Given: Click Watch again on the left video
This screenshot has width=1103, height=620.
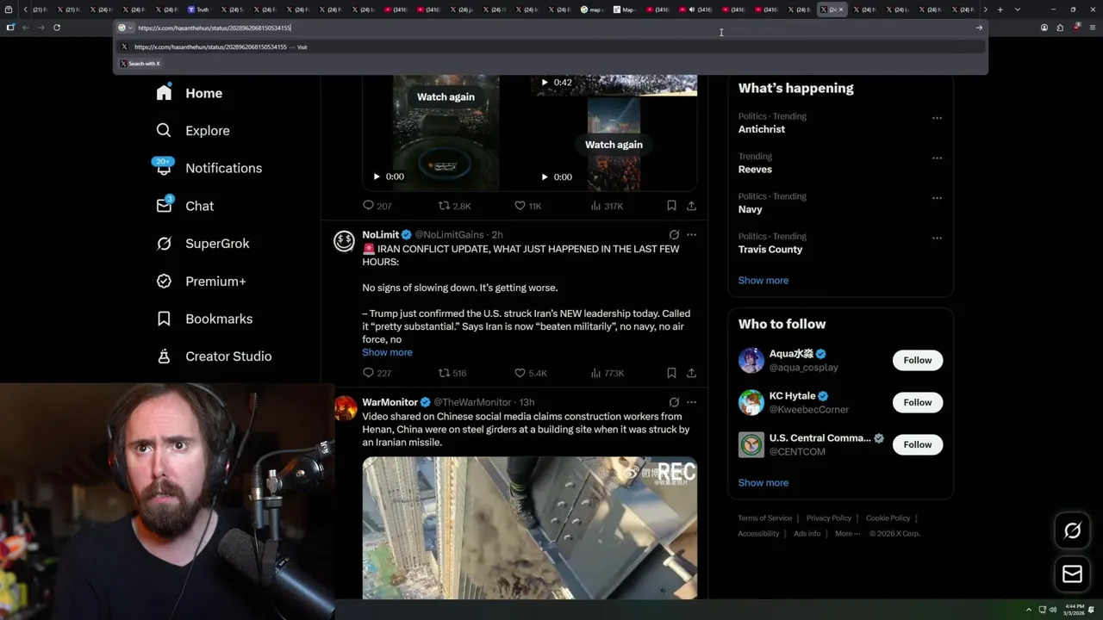Looking at the screenshot, I should [x=446, y=97].
